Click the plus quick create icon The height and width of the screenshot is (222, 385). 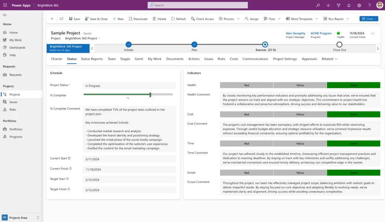328,5
